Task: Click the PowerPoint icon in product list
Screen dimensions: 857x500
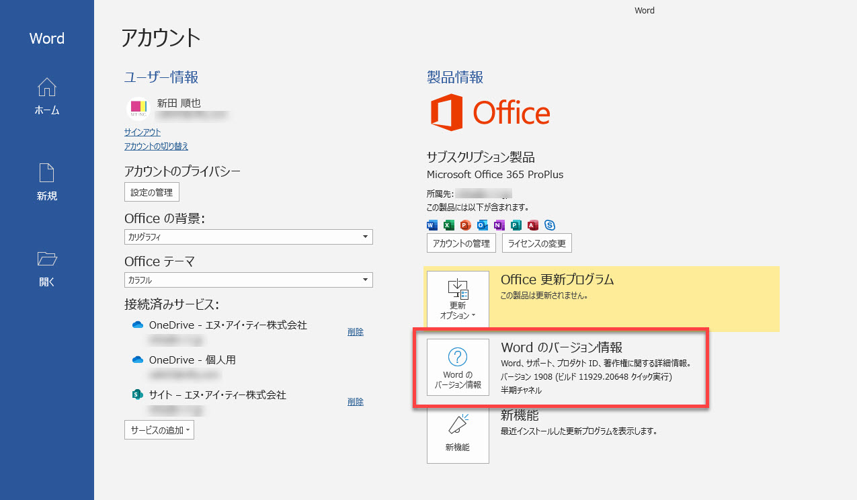Action: pos(466,225)
